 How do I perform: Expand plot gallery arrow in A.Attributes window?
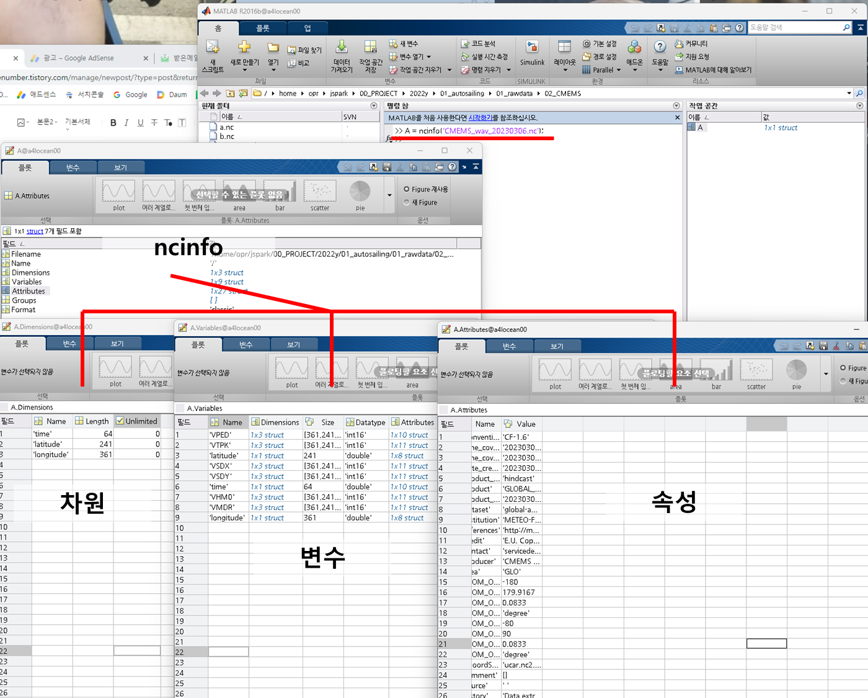tap(826, 374)
